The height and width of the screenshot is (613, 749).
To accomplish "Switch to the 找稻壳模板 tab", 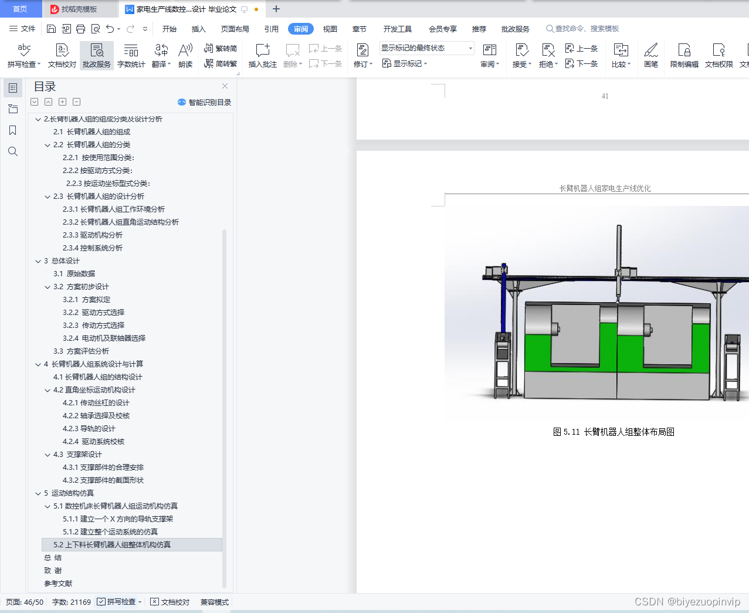I will [79, 9].
